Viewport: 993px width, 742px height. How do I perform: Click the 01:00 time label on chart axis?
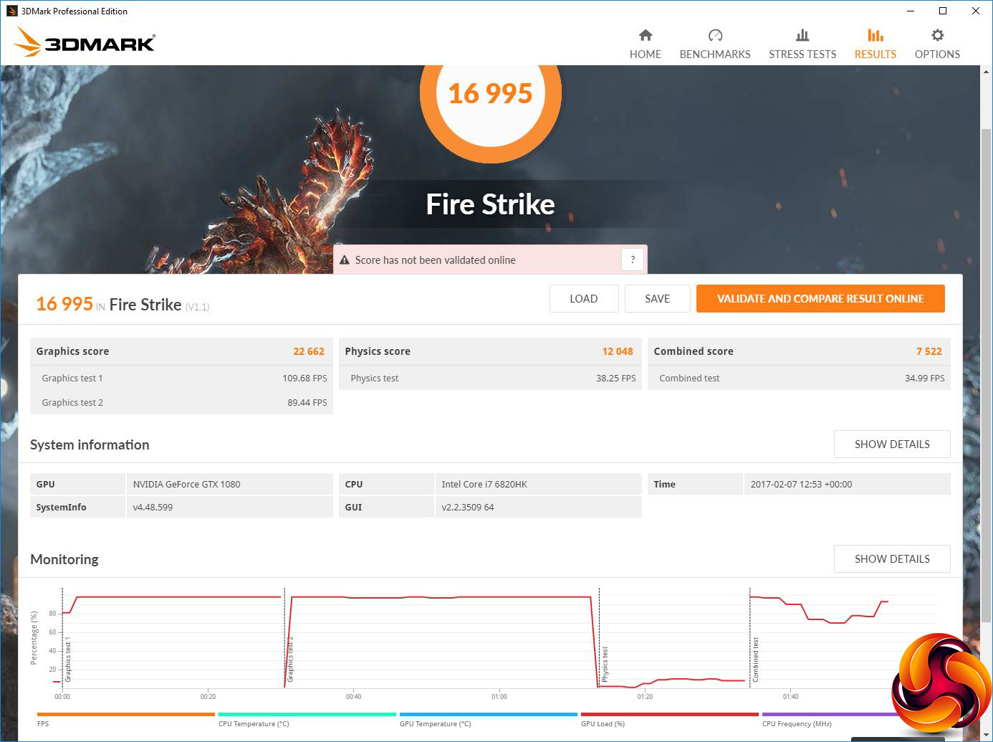click(x=499, y=697)
